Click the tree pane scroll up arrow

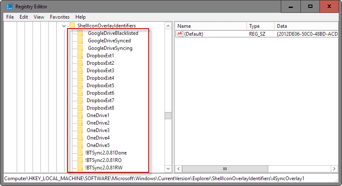168,26
